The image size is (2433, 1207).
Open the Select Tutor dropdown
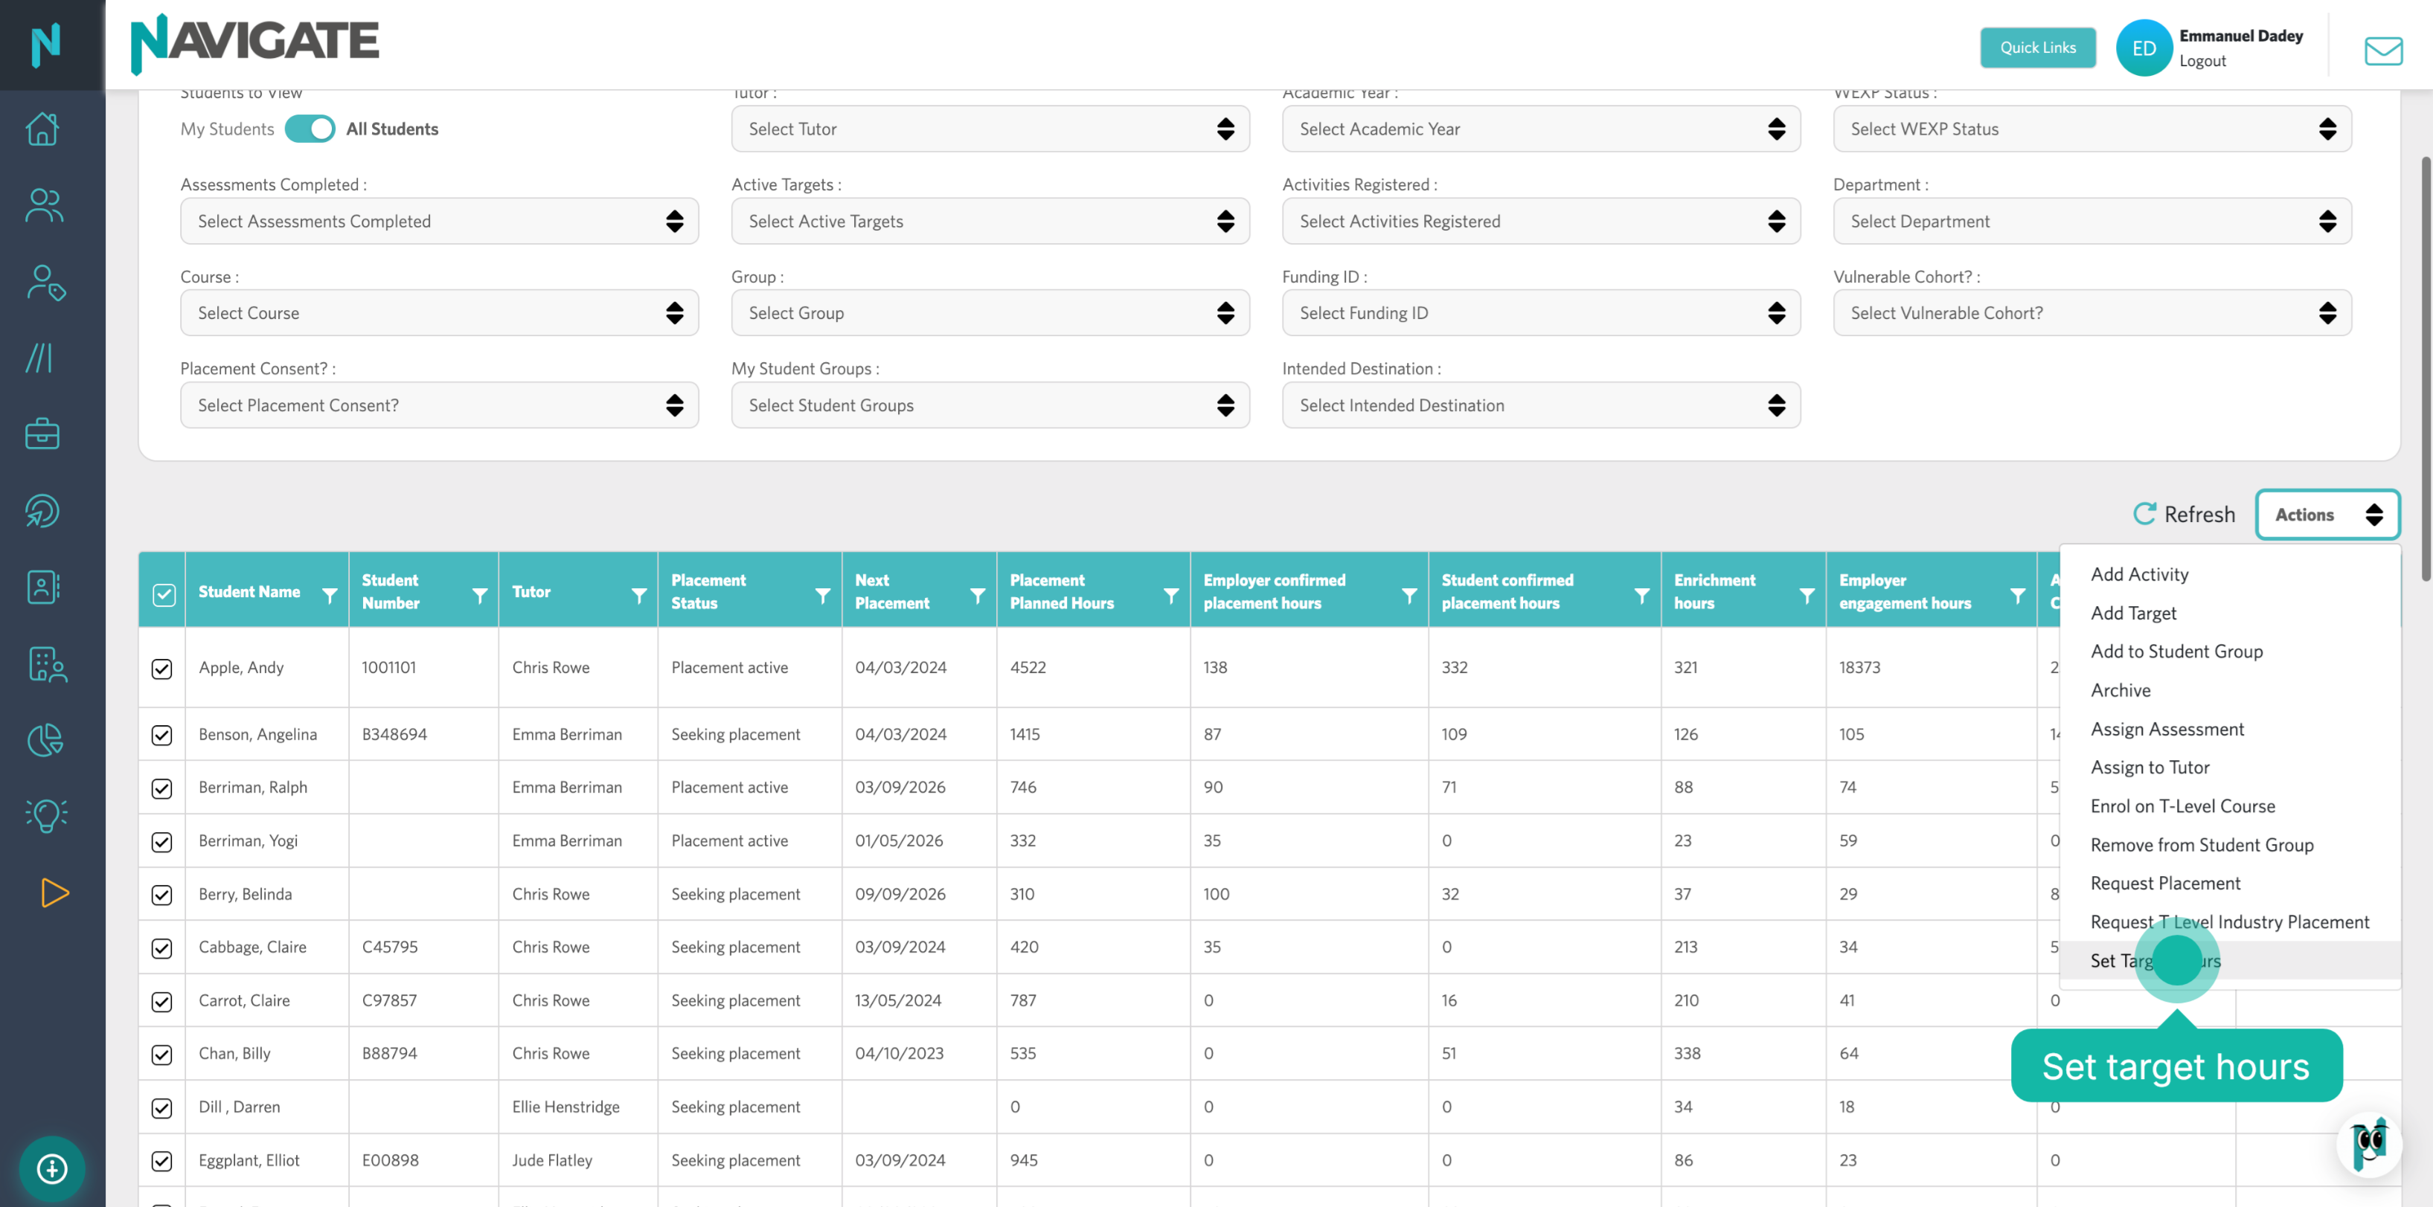click(990, 129)
